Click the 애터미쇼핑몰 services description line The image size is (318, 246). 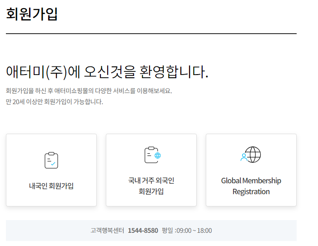[x=89, y=91]
